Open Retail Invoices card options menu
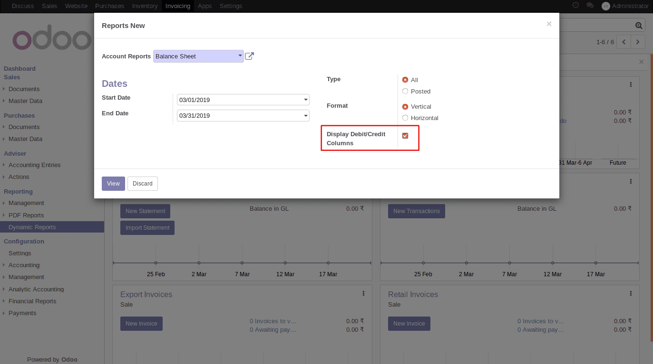 (x=631, y=293)
